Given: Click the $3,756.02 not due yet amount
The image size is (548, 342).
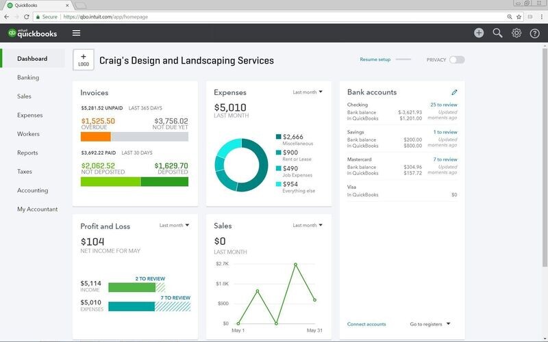Looking at the screenshot, I should pyautogui.click(x=171, y=121).
